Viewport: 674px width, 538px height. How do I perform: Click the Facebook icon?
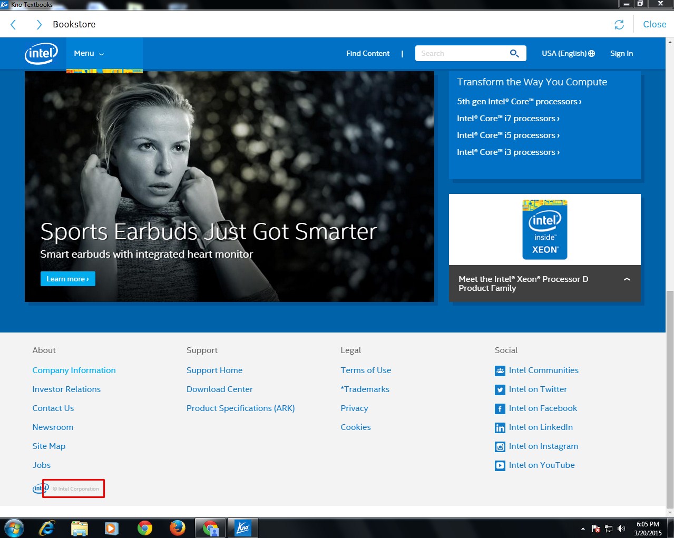click(500, 409)
